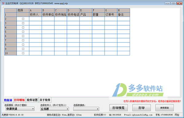The width and height of the screenshot is (184, 118).
Task: Open the 选择发件人 dropdown showing 丘伟群
Action: [55, 109]
